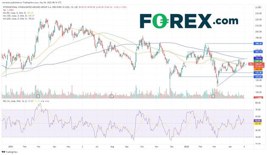Click the purple RSI value label 53.87
Screen dimensions: 267x155
257,121
